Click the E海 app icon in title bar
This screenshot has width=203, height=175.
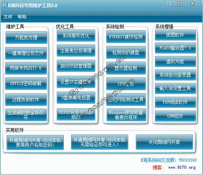[4, 5]
